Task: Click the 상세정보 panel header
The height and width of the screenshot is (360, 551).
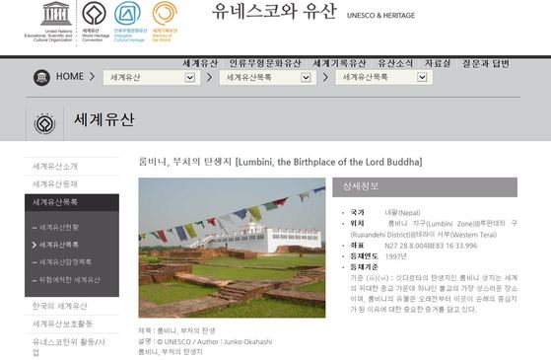Action: click(x=425, y=187)
